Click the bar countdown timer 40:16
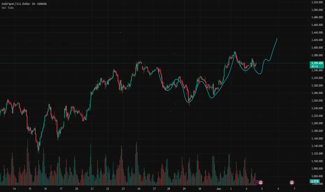Viewport: 325px width, 192px height. pyautogui.click(x=315, y=66)
